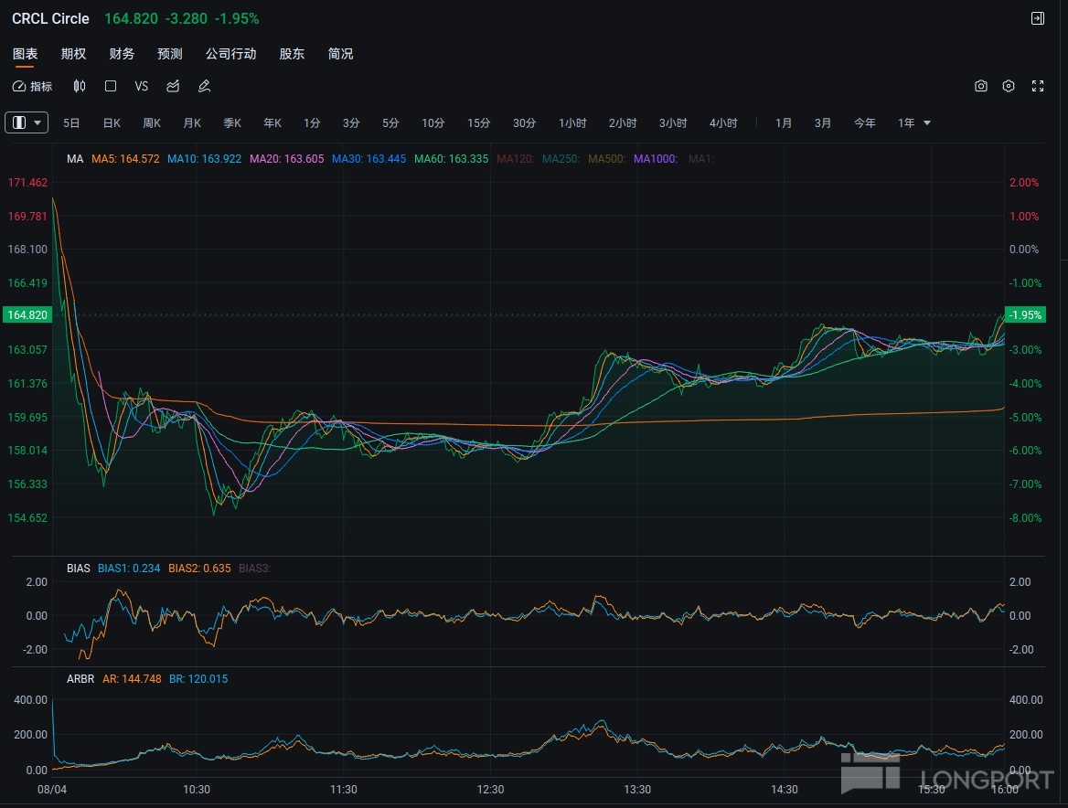1068x808 pixels.
Task: Take a chart screenshot with camera icon
Action: 980,86
